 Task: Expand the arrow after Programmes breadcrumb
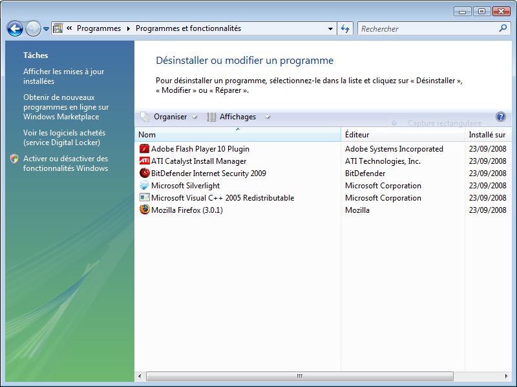[128, 28]
